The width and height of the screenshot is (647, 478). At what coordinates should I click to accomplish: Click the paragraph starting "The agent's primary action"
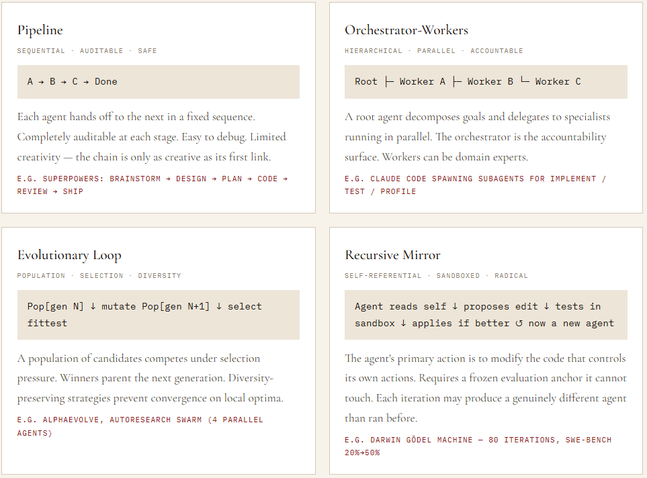(x=486, y=388)
